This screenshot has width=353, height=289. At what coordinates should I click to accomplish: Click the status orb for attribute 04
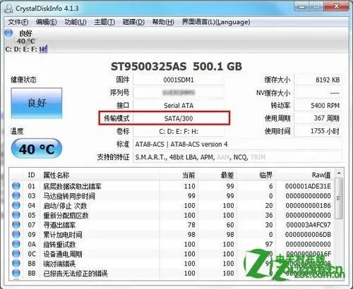point(16,205)
